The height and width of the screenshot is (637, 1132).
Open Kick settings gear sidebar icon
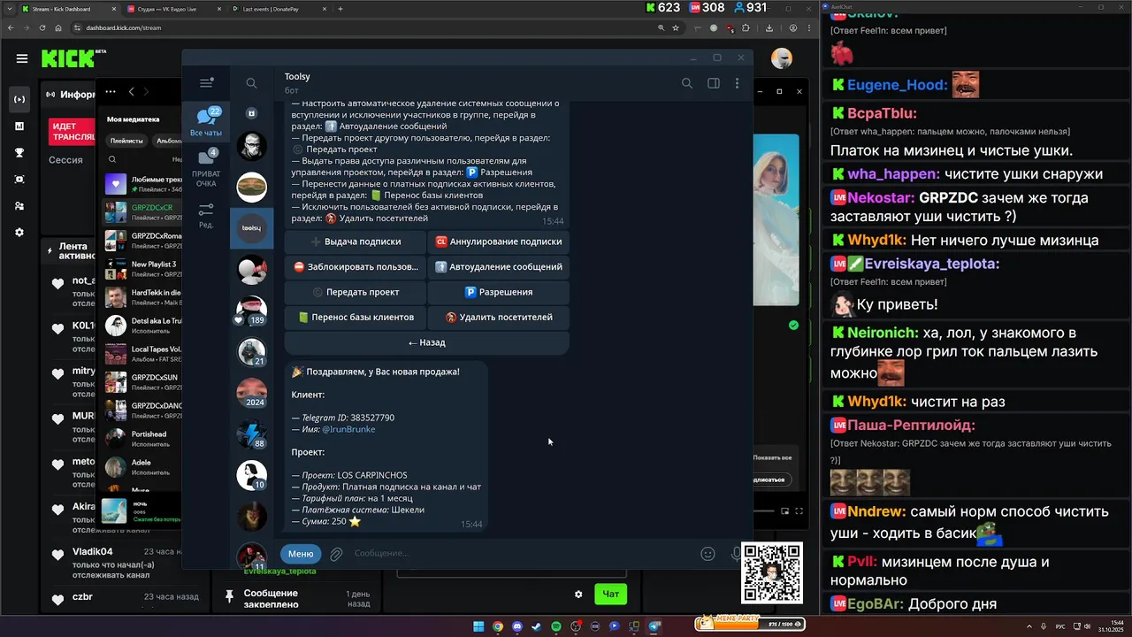pyautogui.click(x=19, y=232)
